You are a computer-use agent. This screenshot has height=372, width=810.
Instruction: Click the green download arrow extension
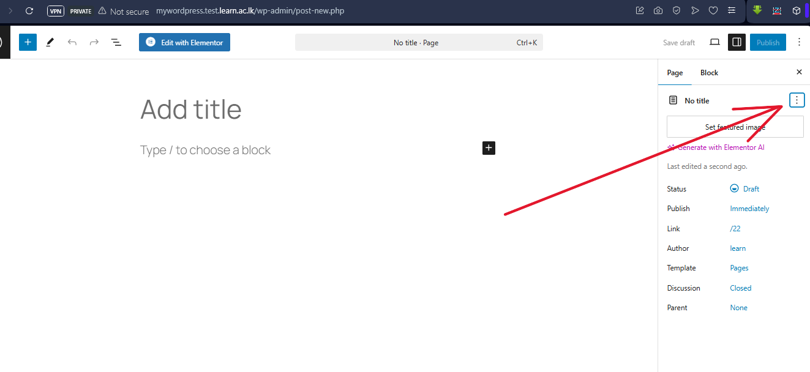(757, 10)
